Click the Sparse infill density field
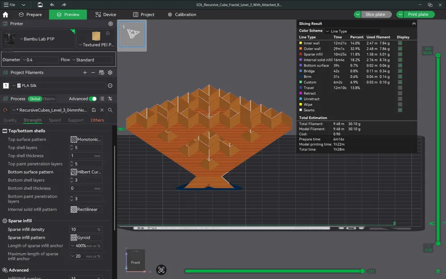Image resolution: width=446 pixels, height=279 pixels. click(x=86, y=229)
